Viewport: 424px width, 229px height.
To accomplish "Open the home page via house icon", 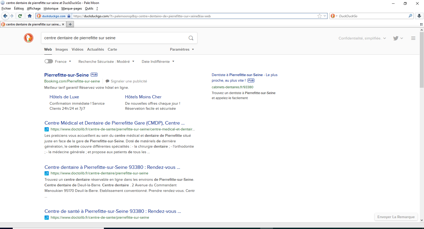I will coord(30,16).
